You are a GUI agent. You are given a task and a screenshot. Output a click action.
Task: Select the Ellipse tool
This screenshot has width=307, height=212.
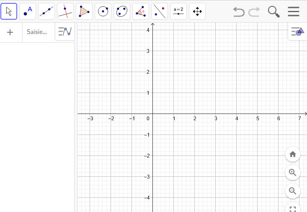click(122, 11)
